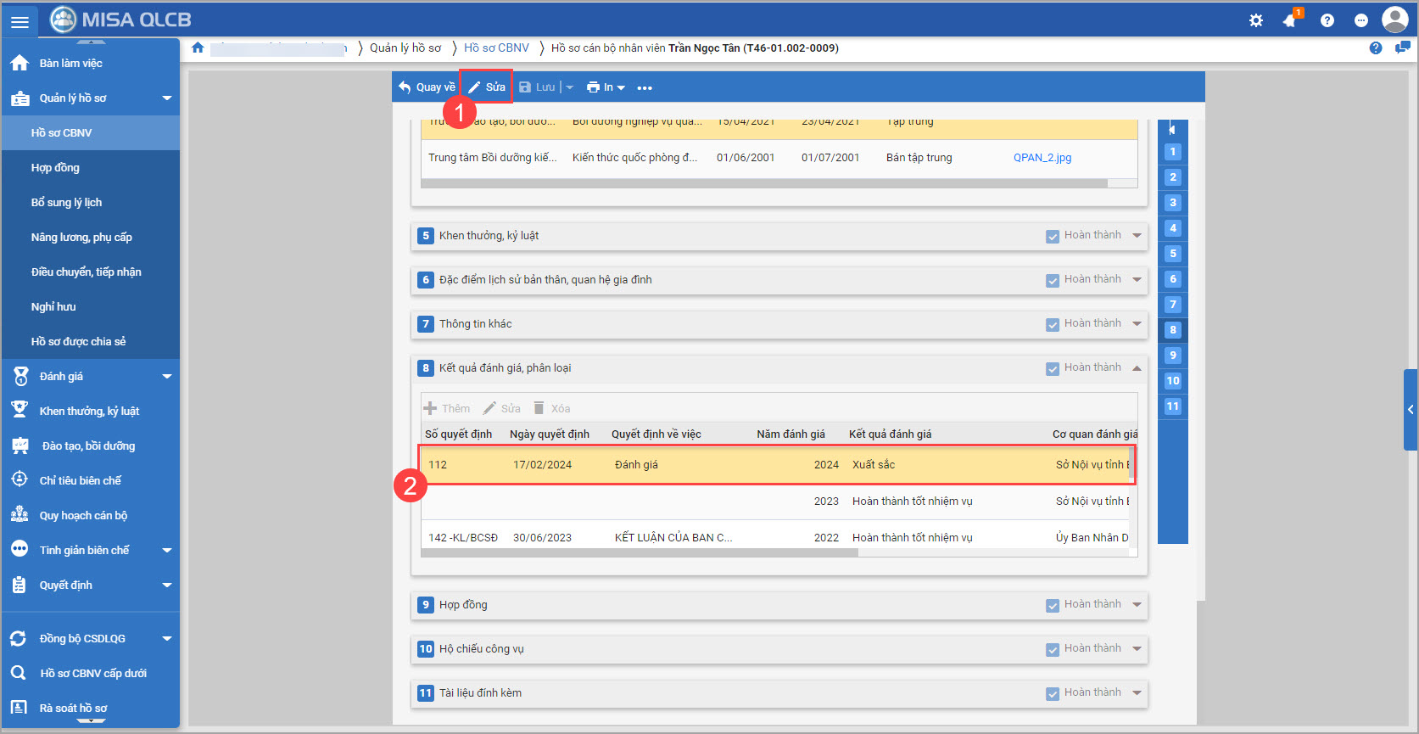Open the settings gear icon
Screen dimensions: 1419x734
coord(1256,20)
